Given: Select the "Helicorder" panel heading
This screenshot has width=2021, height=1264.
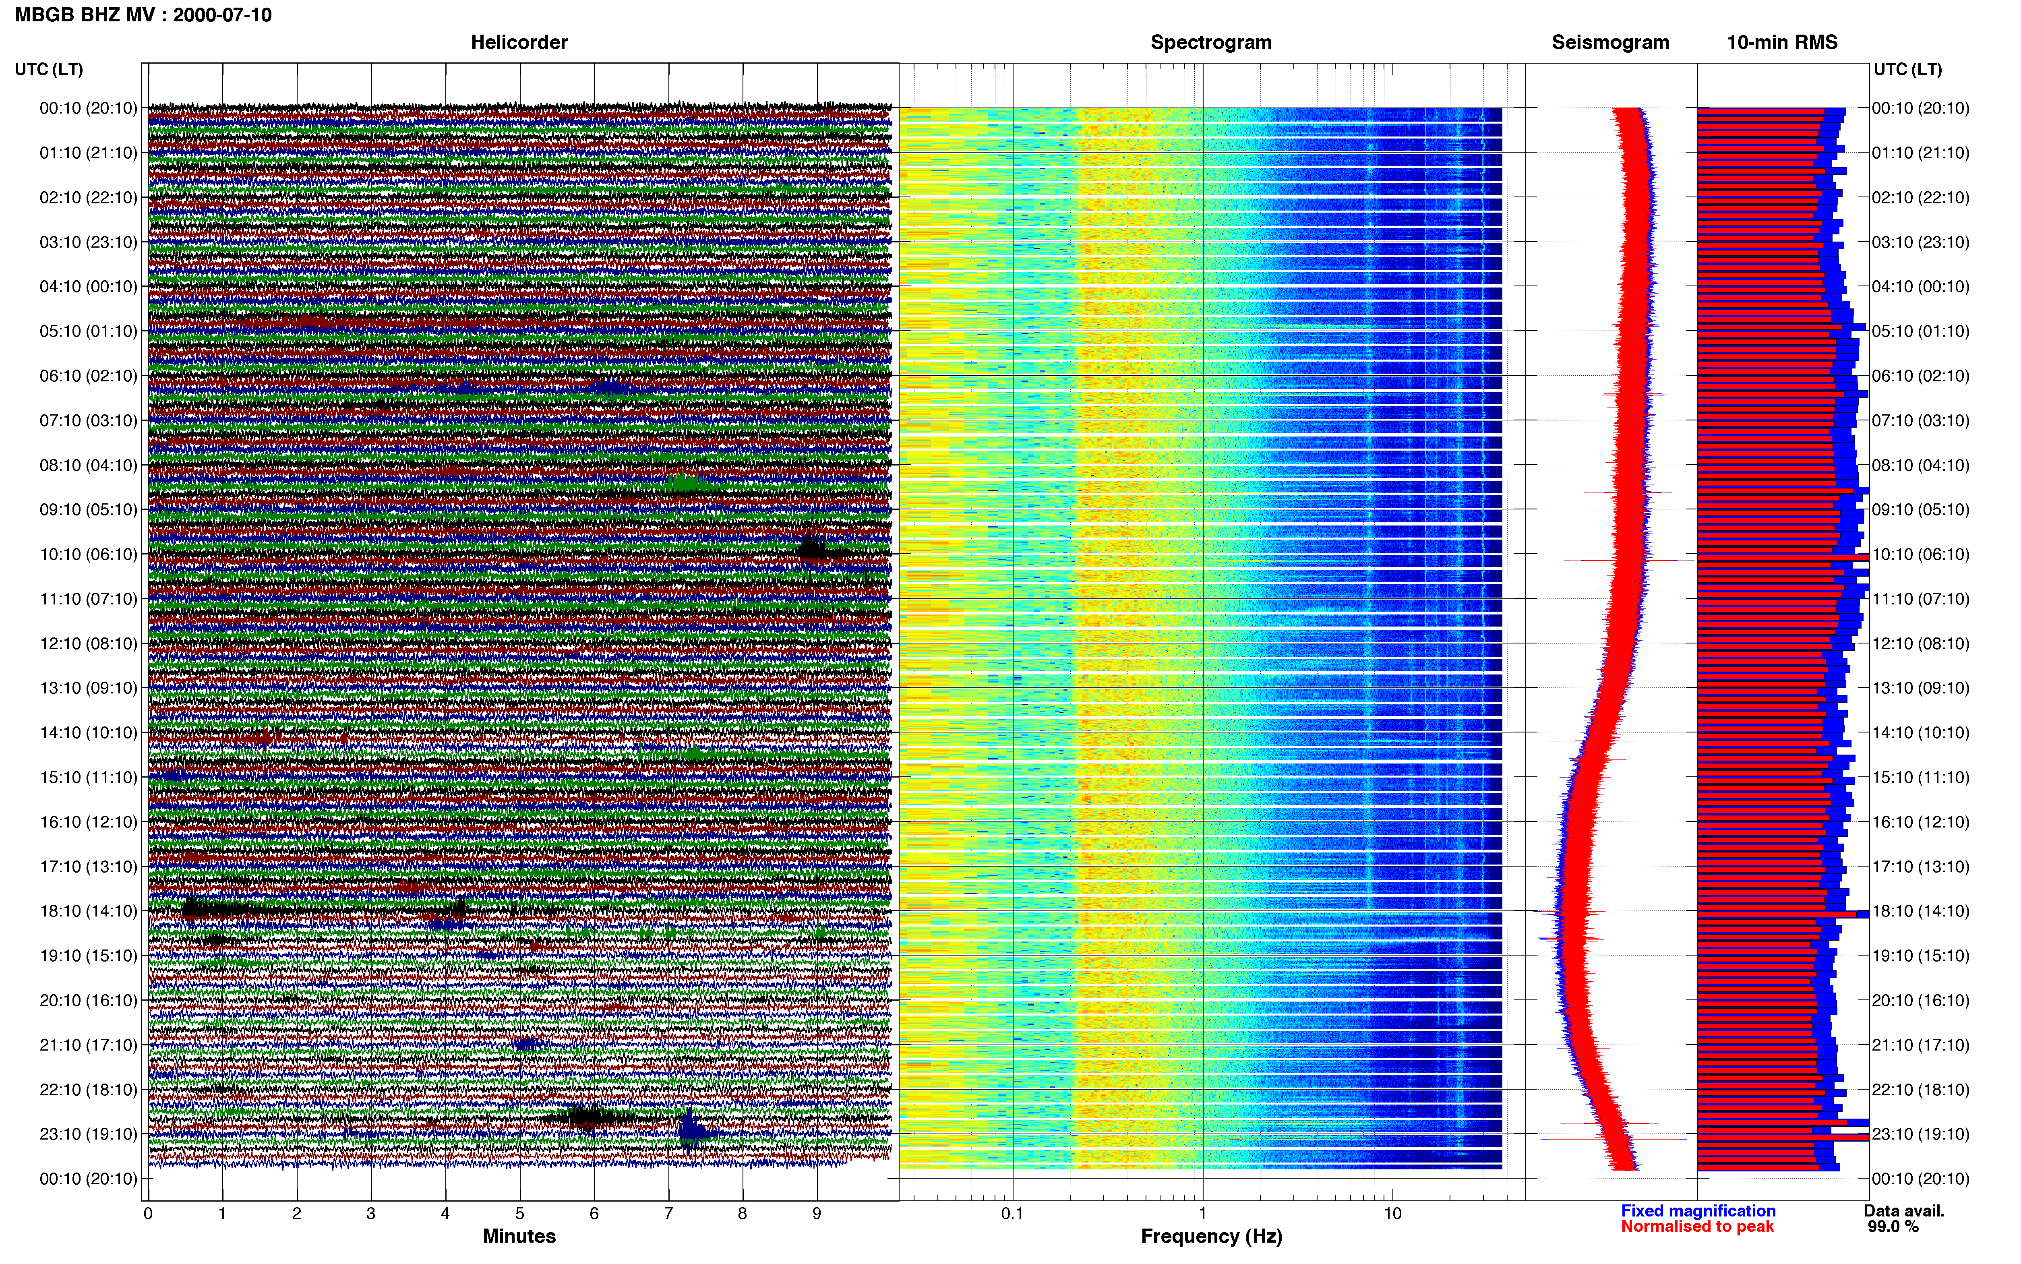Looking at the screenshot, I should point(519,43).
